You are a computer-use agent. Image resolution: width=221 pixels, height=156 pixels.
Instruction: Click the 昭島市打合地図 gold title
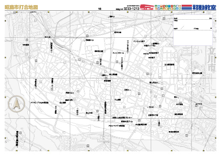click(x=21, y=7)
